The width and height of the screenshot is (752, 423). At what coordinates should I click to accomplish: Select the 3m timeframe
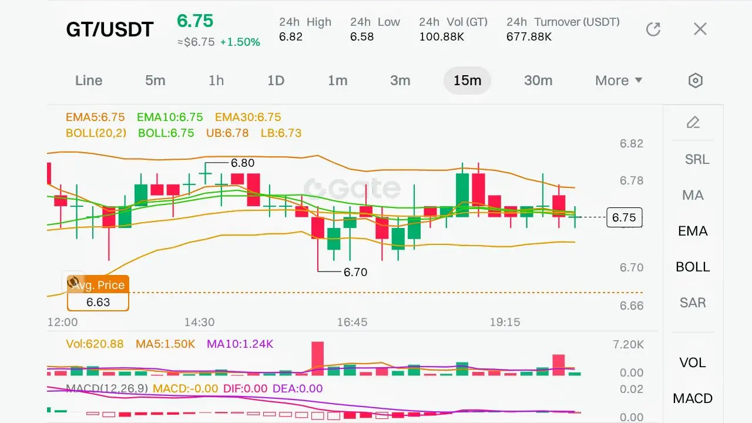400,80
